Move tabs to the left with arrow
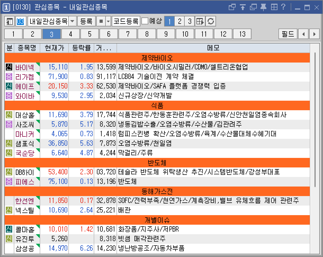 (x=303, y=34)
